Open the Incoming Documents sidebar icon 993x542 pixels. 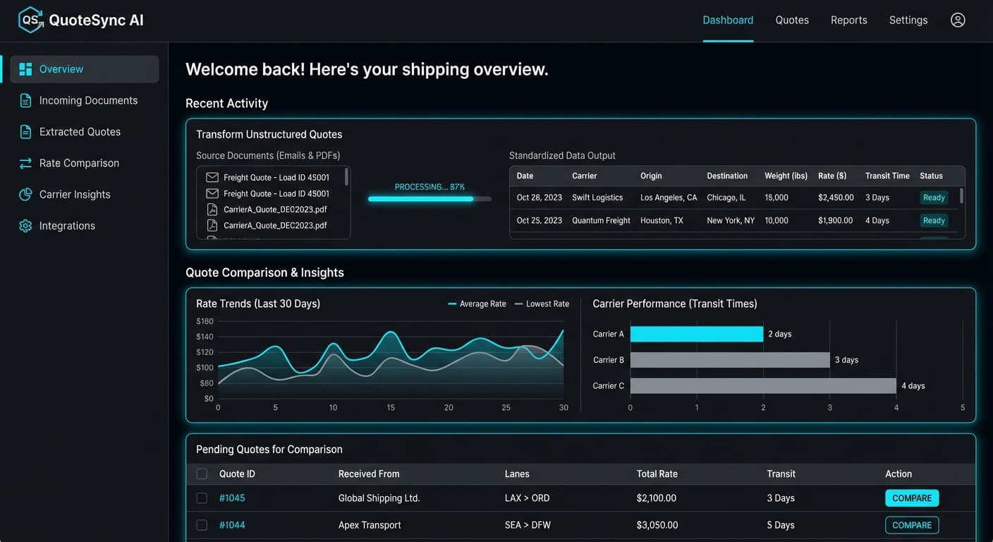26,100
